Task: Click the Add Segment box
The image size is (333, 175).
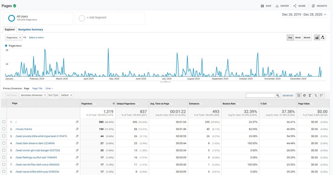Action: 110,18
